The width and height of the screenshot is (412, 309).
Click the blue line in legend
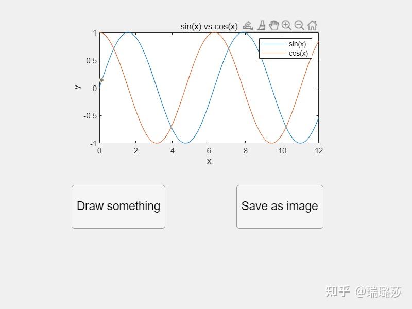pyautogui.click(x=273, y=44)
